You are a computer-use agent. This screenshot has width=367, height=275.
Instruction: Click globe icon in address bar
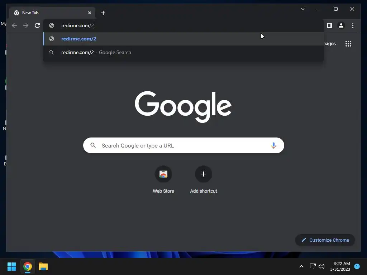click(x=52, y=25)
